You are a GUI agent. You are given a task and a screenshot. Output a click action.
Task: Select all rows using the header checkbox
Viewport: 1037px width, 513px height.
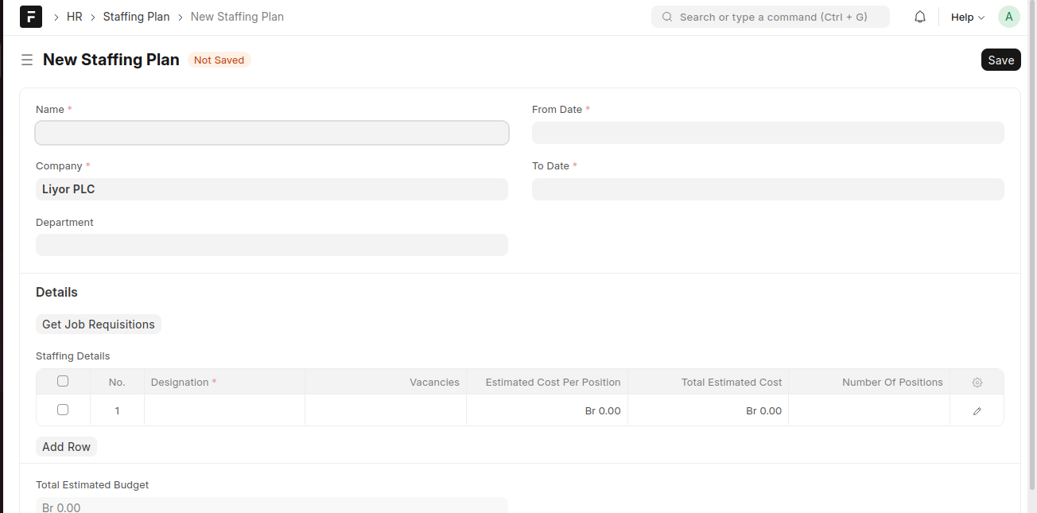point(63,382)
